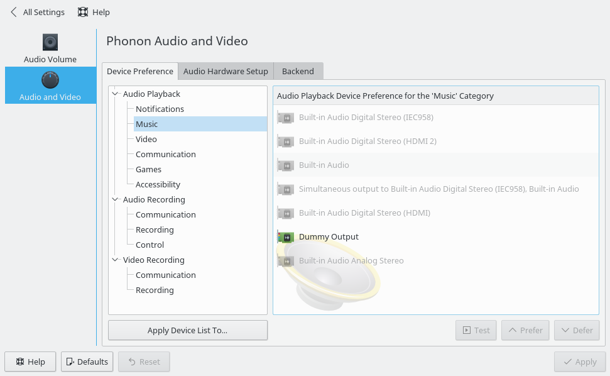The height and width of the screenshot is (376, 610).
Task: Select the Games category
Action: tap(148, 169)
